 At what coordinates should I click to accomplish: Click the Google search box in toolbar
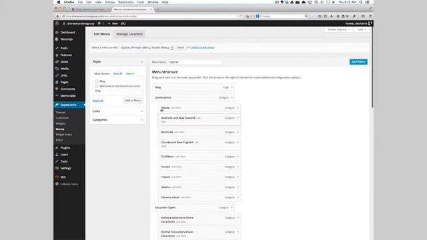pos(282,16)
